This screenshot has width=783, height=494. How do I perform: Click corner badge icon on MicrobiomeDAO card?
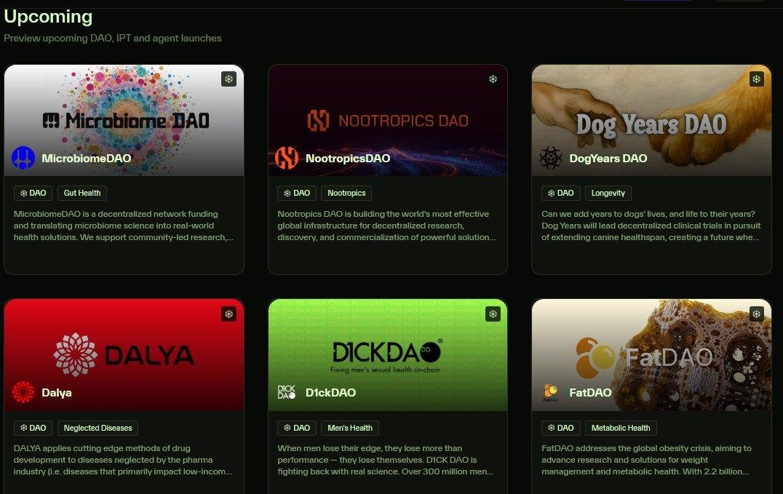tap(228, 79)
